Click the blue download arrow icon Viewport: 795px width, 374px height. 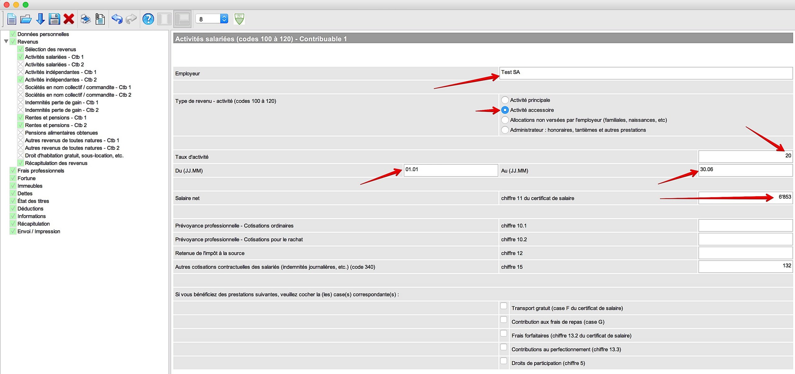[40, 19]
